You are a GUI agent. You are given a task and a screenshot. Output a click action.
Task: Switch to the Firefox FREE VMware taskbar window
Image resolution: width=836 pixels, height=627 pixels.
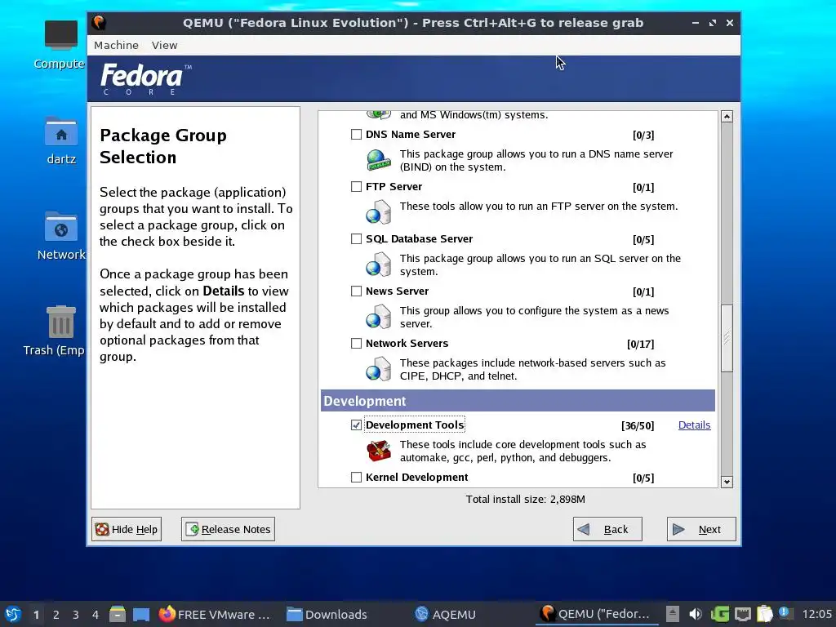(215, 614)
